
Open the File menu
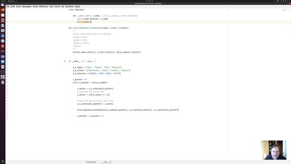(x=8, y=6)
